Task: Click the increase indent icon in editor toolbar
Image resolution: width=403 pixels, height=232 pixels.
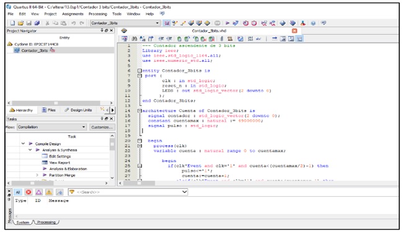Action: [x=161, y=39]
